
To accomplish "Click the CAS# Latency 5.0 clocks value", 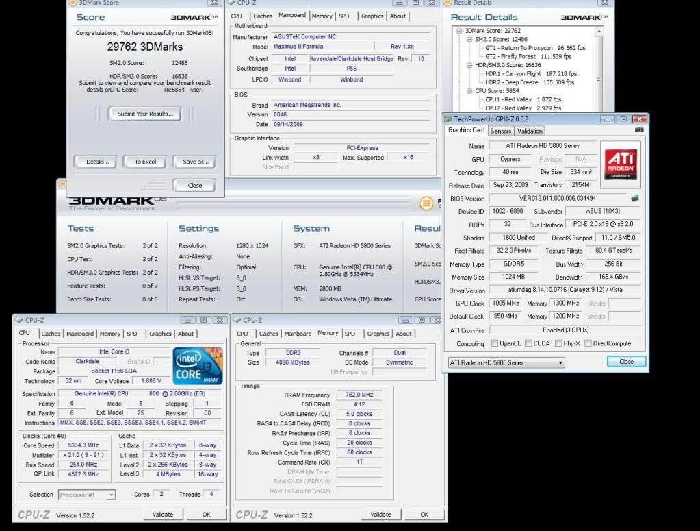I will click(x=359, y=414).
